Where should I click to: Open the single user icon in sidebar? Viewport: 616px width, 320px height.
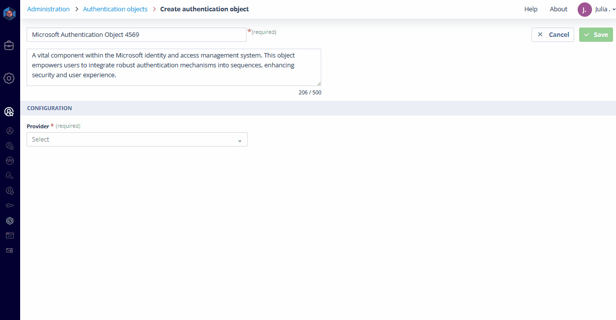(x=10, y=131)
